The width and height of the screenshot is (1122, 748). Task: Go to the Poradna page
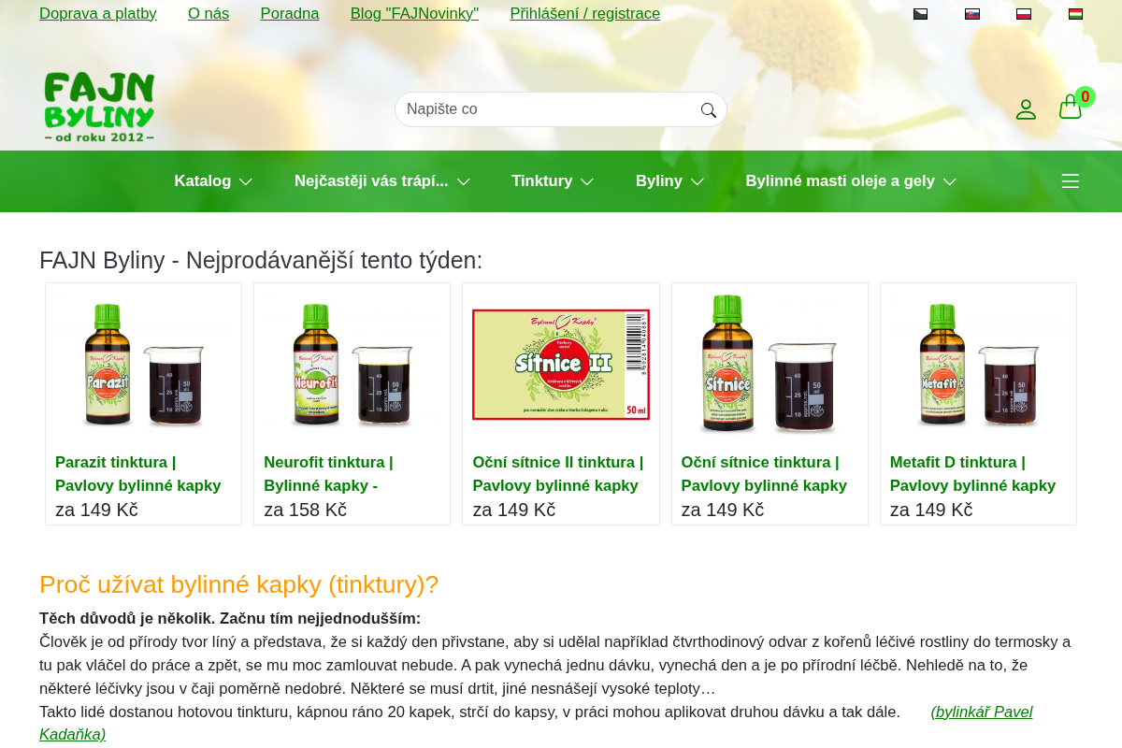coord(290,14)
